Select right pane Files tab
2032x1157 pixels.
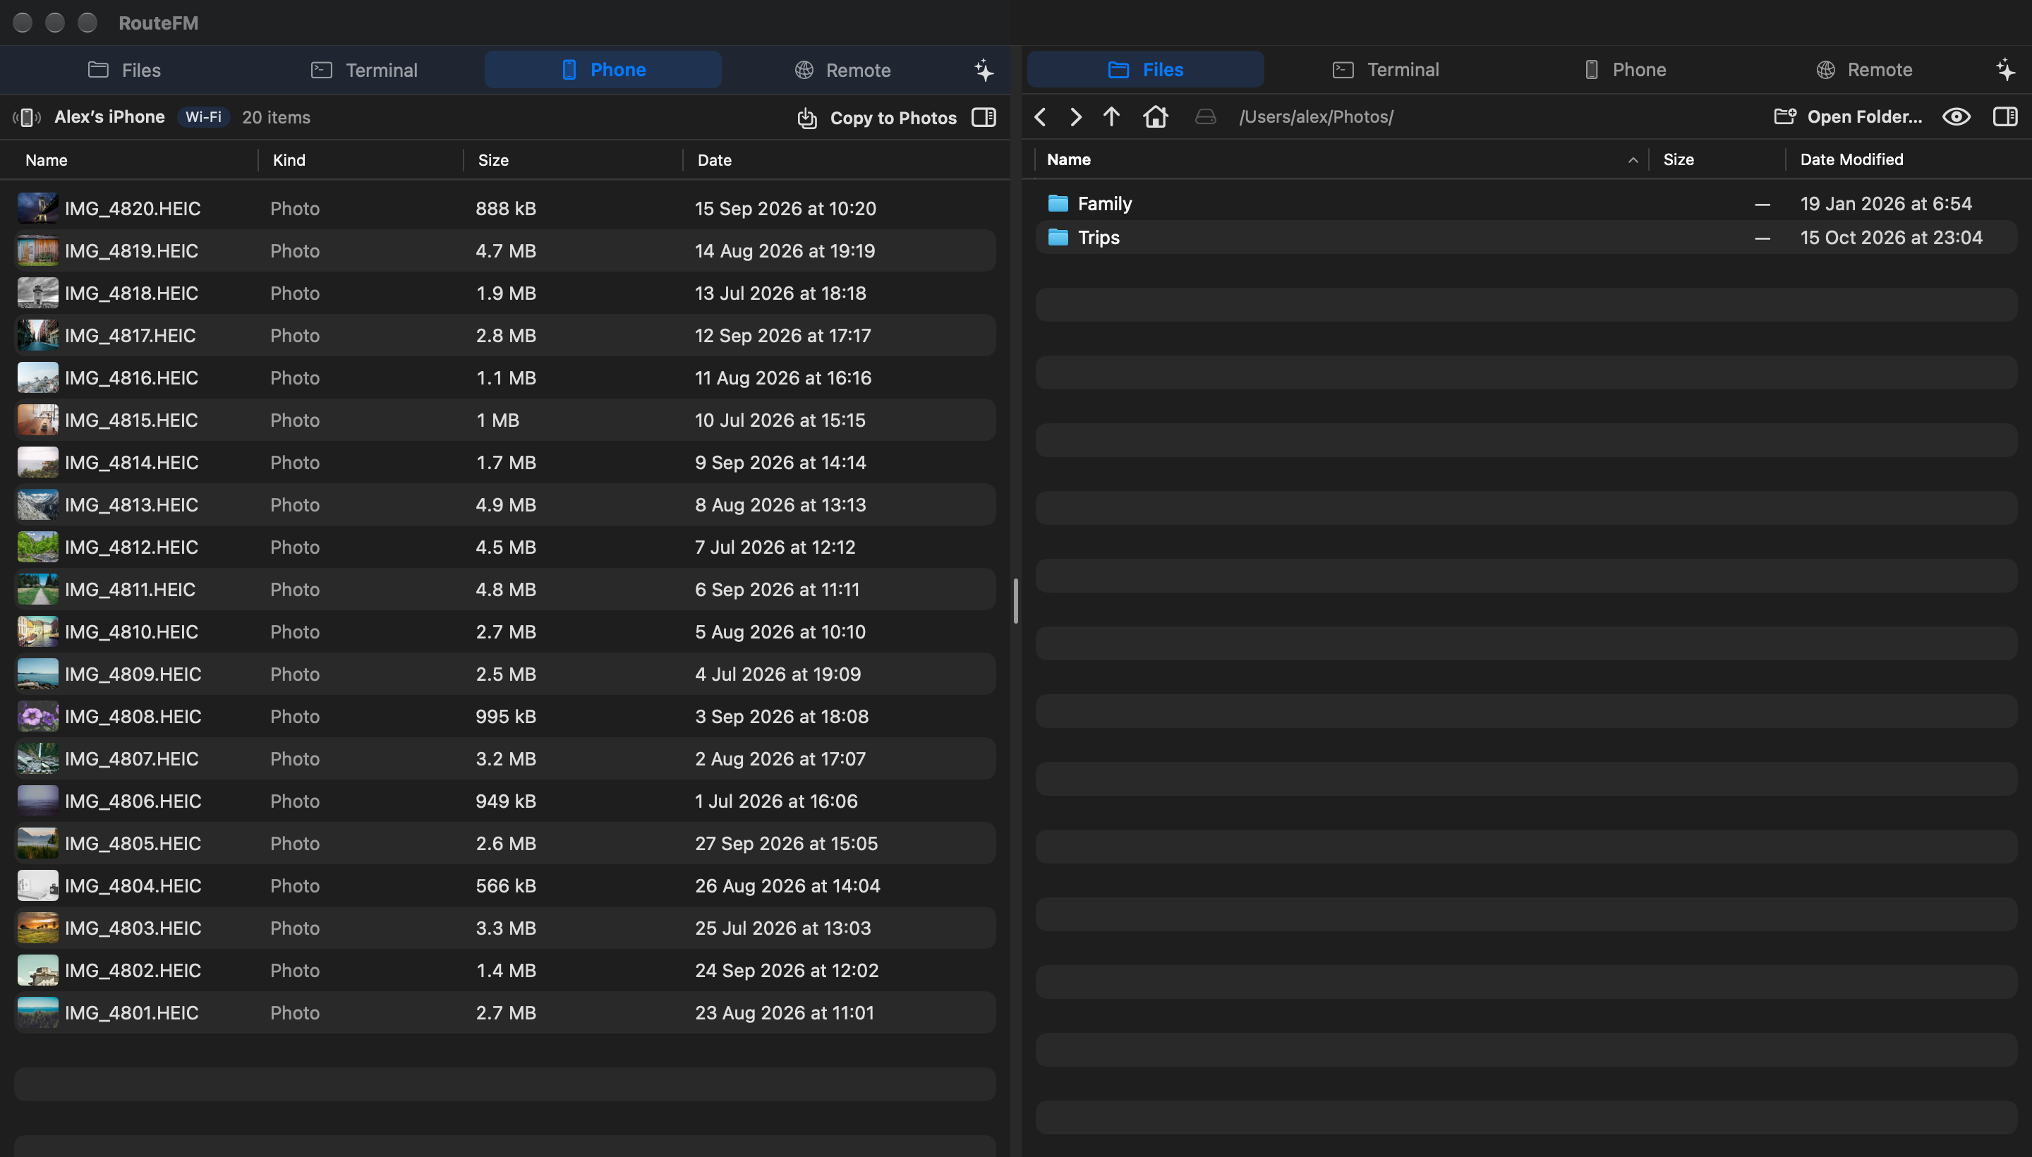click(1145, 69)
